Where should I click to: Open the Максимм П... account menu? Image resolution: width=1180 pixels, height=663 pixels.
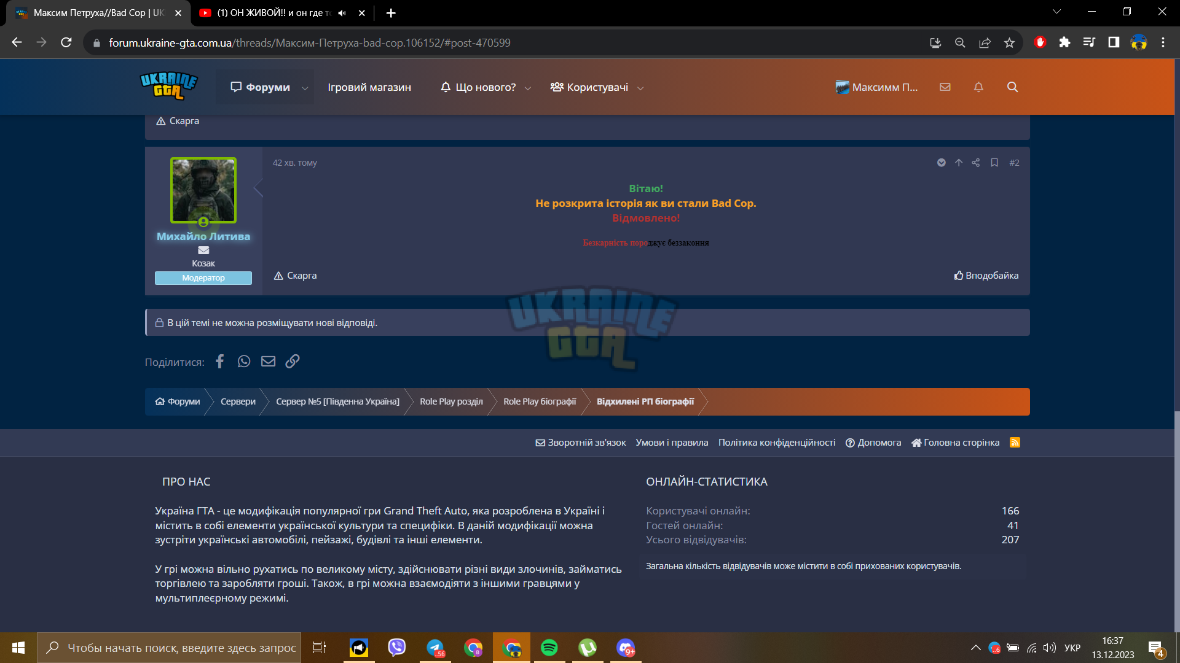(x=876, y=87)
